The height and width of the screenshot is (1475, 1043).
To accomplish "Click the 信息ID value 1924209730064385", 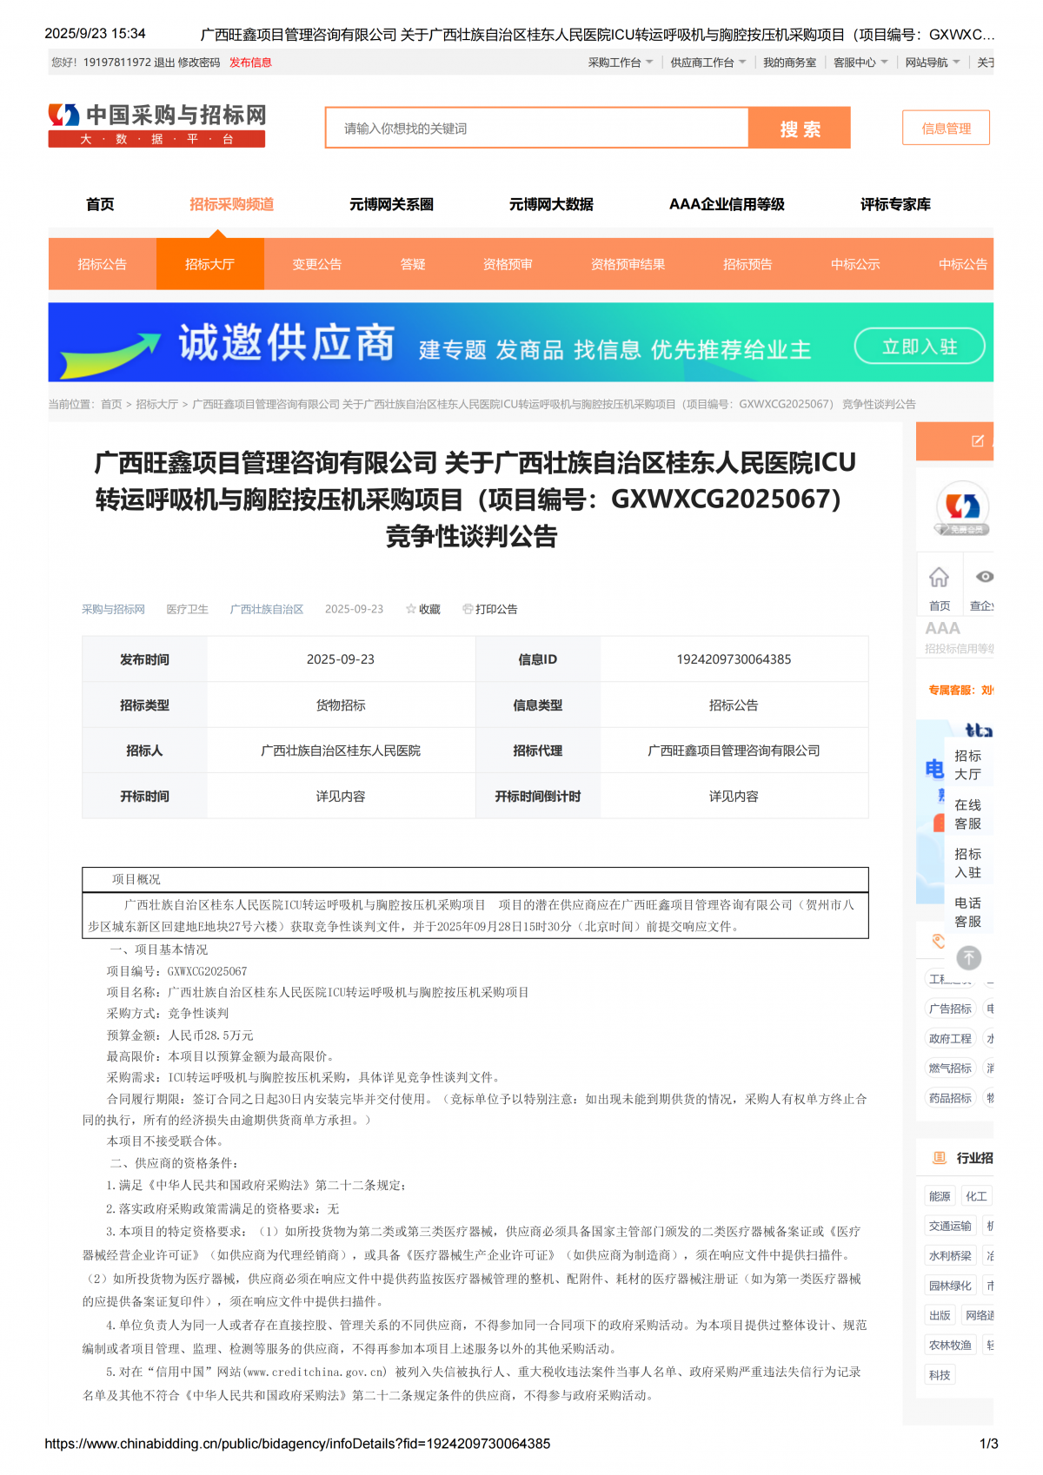I will pos(734,659).
